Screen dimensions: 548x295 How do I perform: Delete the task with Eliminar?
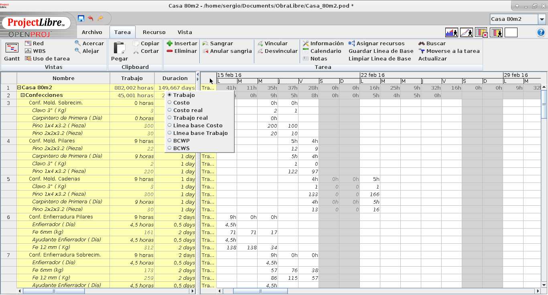coord(182,51)
